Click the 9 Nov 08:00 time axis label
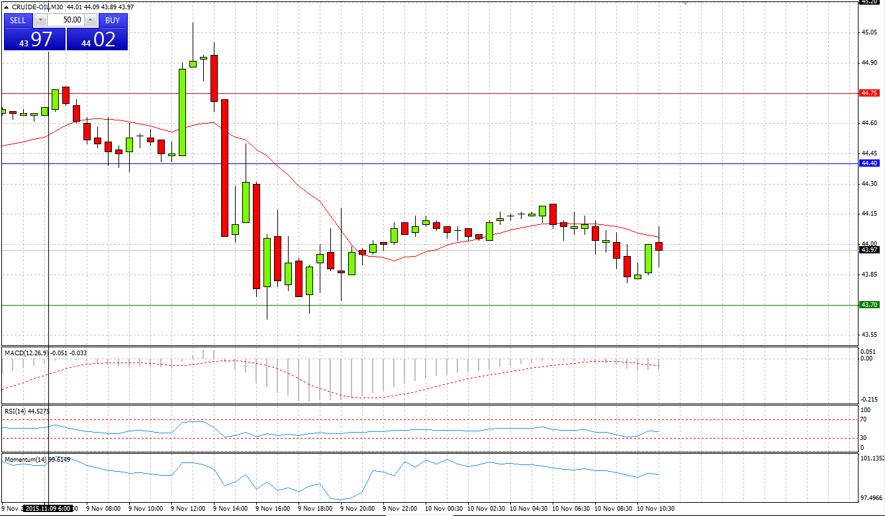 click(104, 509)
